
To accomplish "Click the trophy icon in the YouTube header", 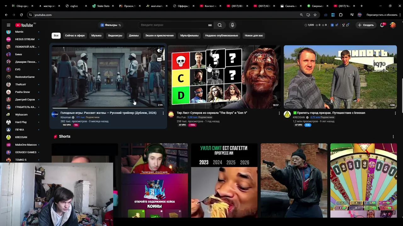I will coord(343,25).
